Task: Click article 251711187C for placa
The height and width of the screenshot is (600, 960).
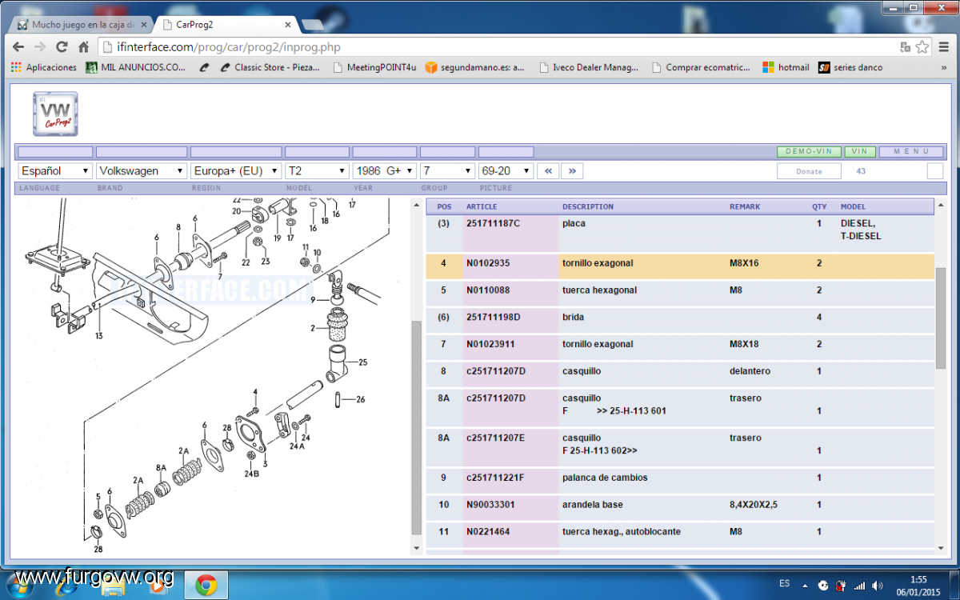Action: (493, 223)
